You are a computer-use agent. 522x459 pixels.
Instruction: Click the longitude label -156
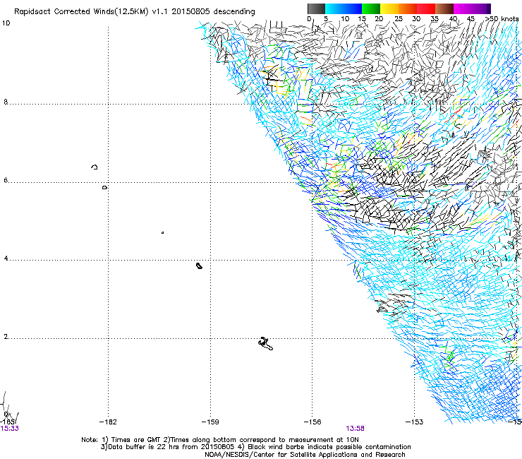click(312, 422)
